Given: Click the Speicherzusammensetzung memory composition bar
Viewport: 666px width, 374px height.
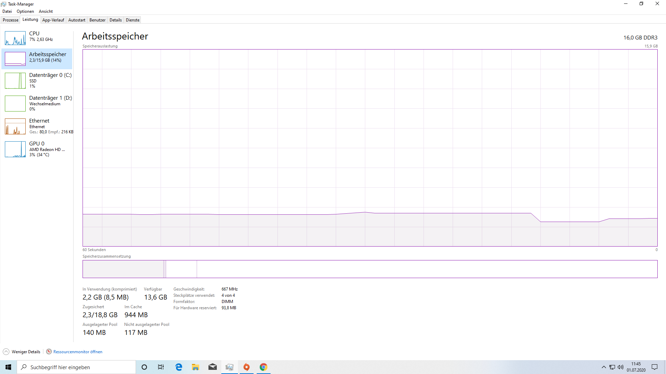Looking at the screenshot, I should pyautogui.click(x=370, y=269).
